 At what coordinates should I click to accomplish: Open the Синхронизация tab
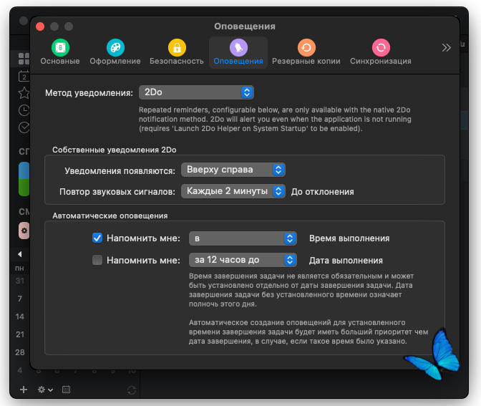pyautogui.click(x=381, y=52)
